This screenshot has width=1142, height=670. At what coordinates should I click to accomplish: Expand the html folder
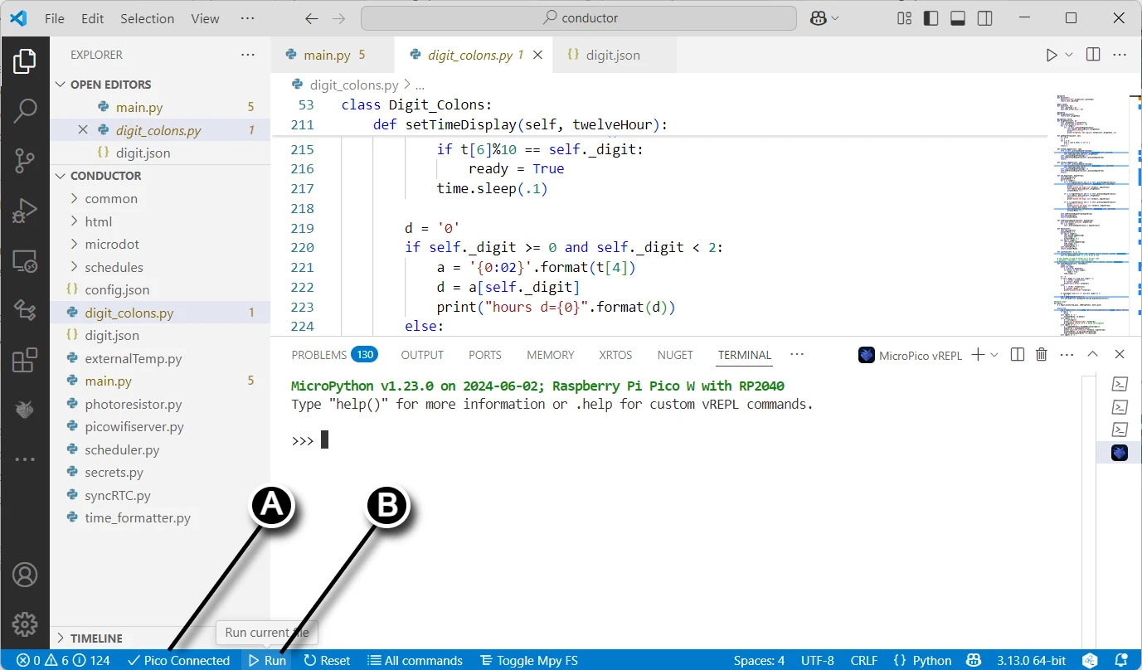click(99, 221)
